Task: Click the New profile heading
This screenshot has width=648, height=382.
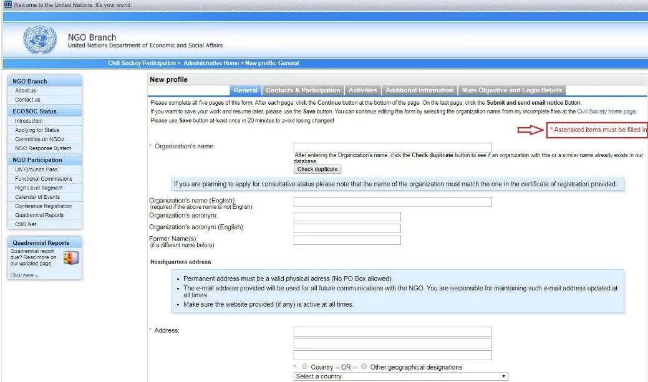Action: pyautogui.click(x=168, y=79)
